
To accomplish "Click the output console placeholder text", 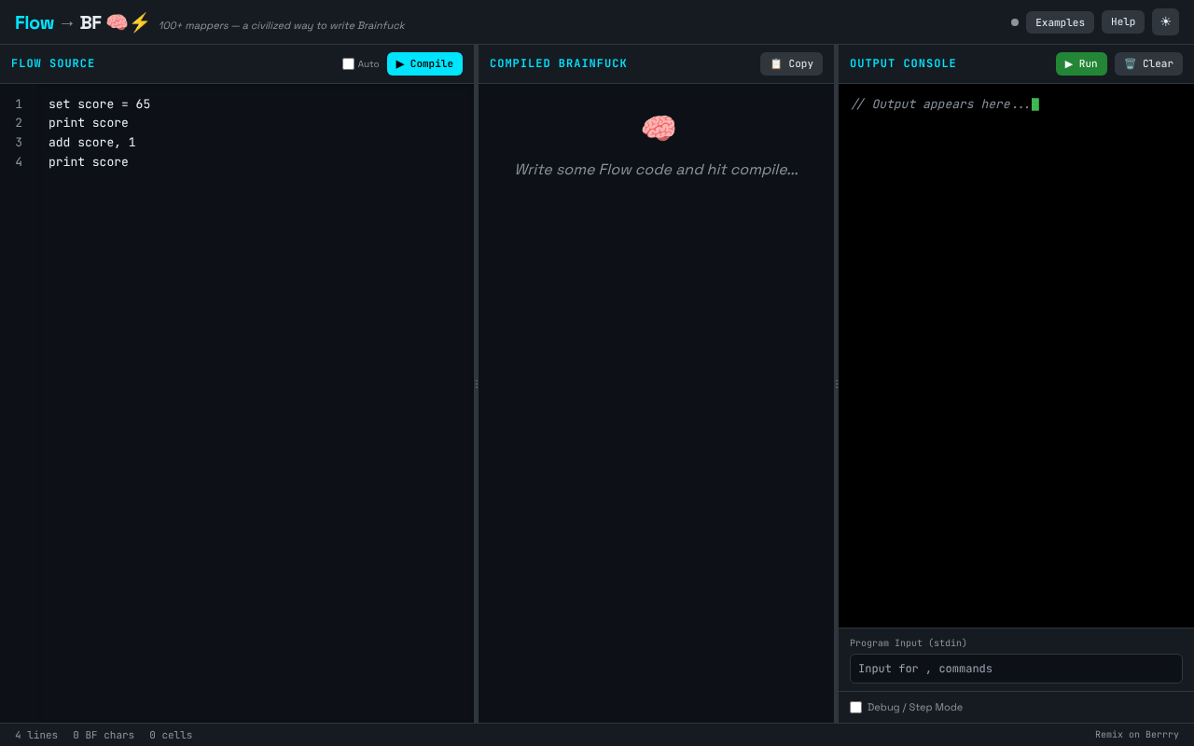I will (940, 104).
